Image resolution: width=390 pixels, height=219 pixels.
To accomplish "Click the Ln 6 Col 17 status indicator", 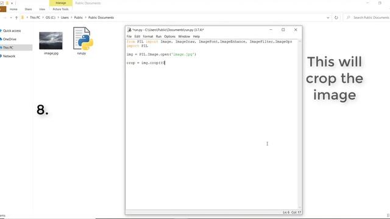I will click(292, 212).
